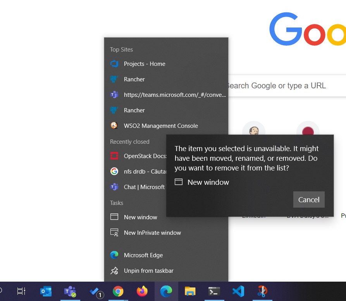This screenshot has height=301, width=346.
Task: Open the teams.microsoft.com conversation link
Action: pos(174,95)
